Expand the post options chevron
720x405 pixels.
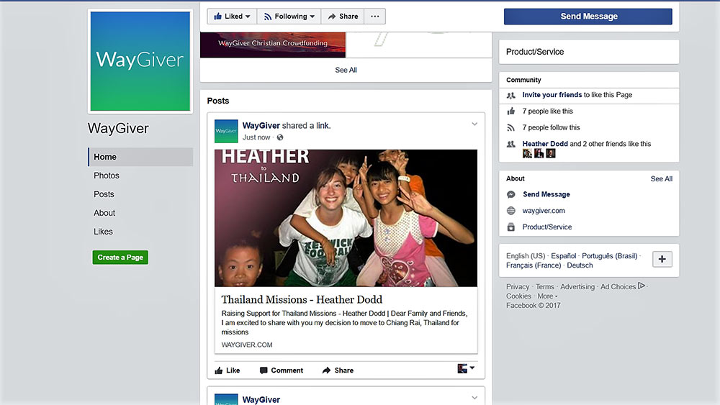tap(474, 124)
